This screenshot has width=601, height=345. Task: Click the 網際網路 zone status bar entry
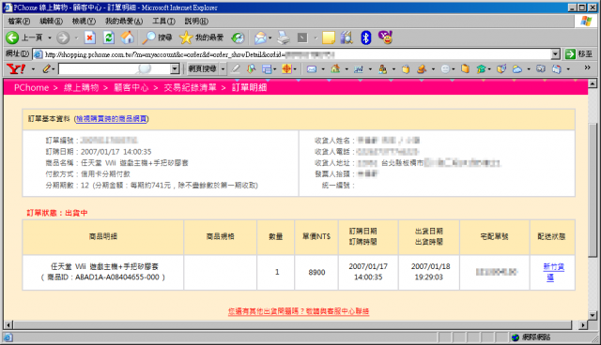coord(531,337)
